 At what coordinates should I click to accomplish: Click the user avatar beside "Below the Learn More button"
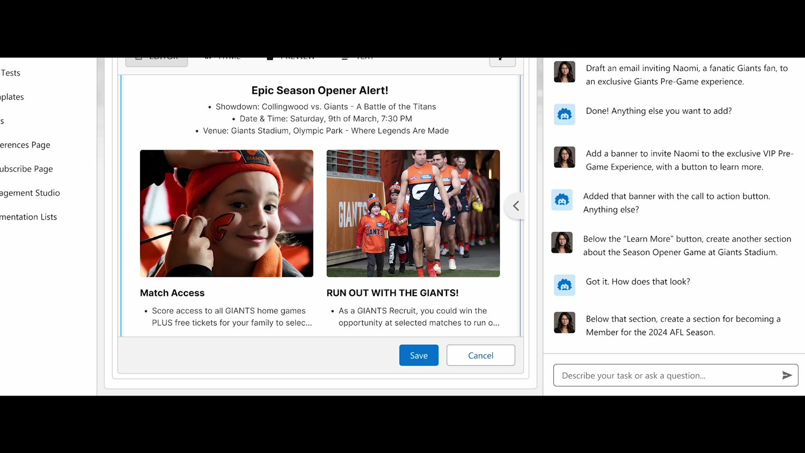point(562,243)
